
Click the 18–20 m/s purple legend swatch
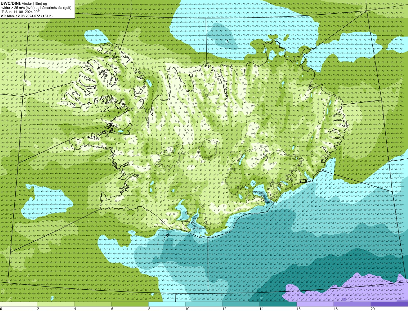[x=352, y=304]
